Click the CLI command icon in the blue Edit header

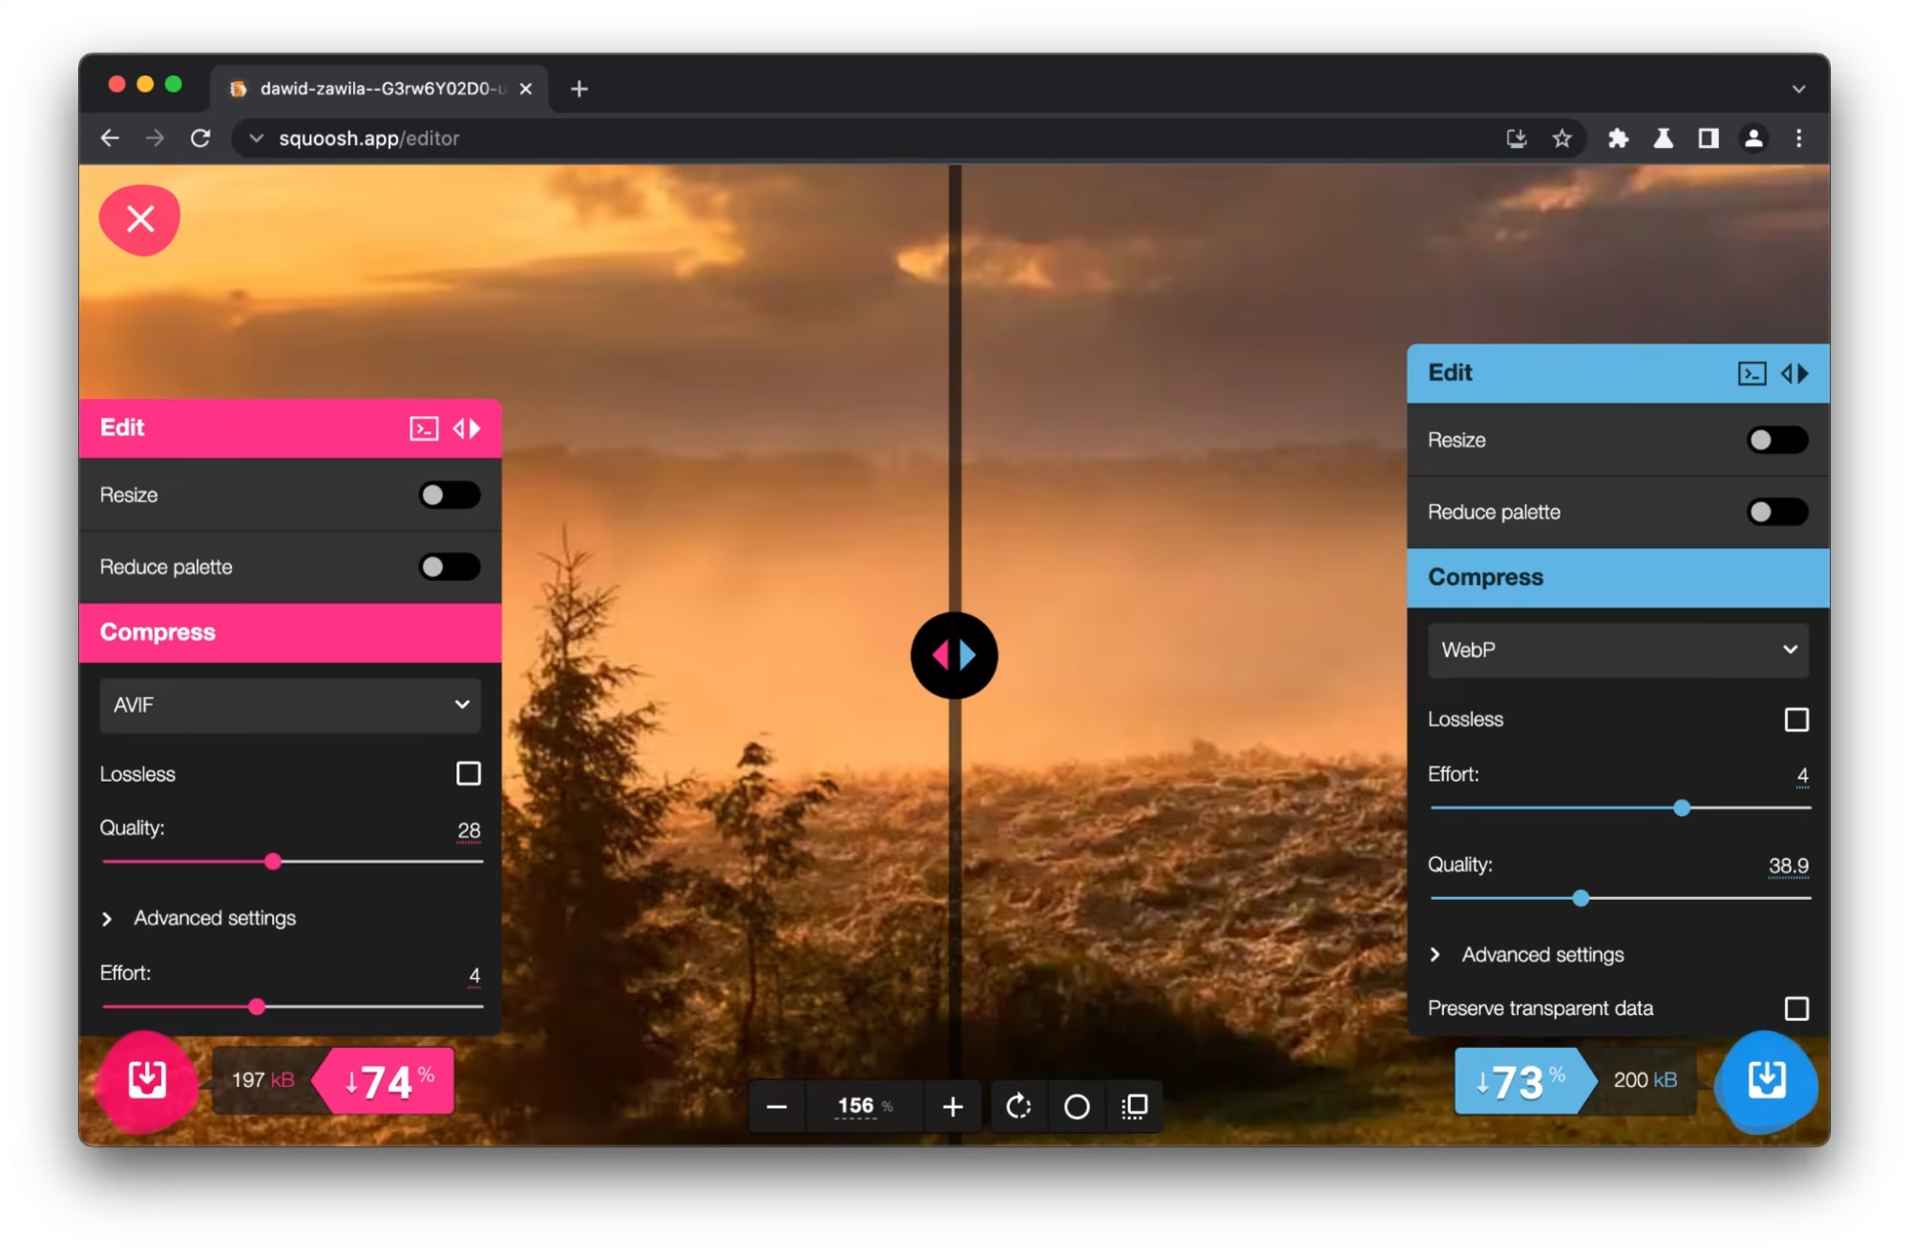point(1752,373)
